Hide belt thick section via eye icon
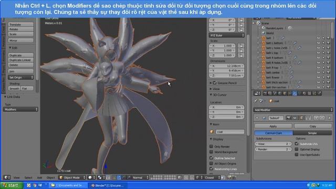 (x=319, y=82)
